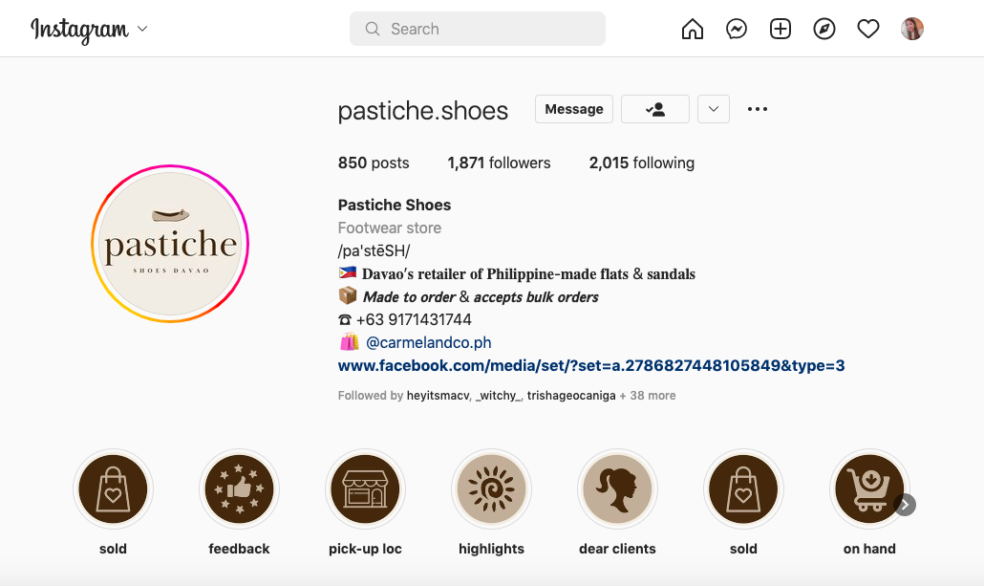Open the feedback thumbs-up highlight
Image resolution: width=984 pixels, height=586 pixels.
click(239, 489)
